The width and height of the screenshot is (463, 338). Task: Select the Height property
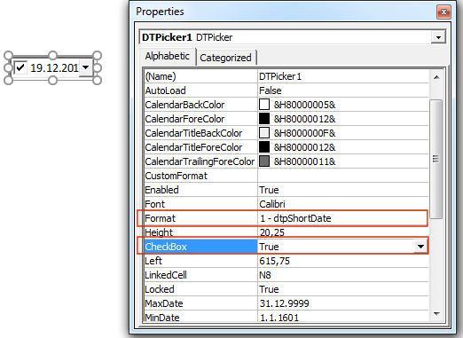point(159,232)
